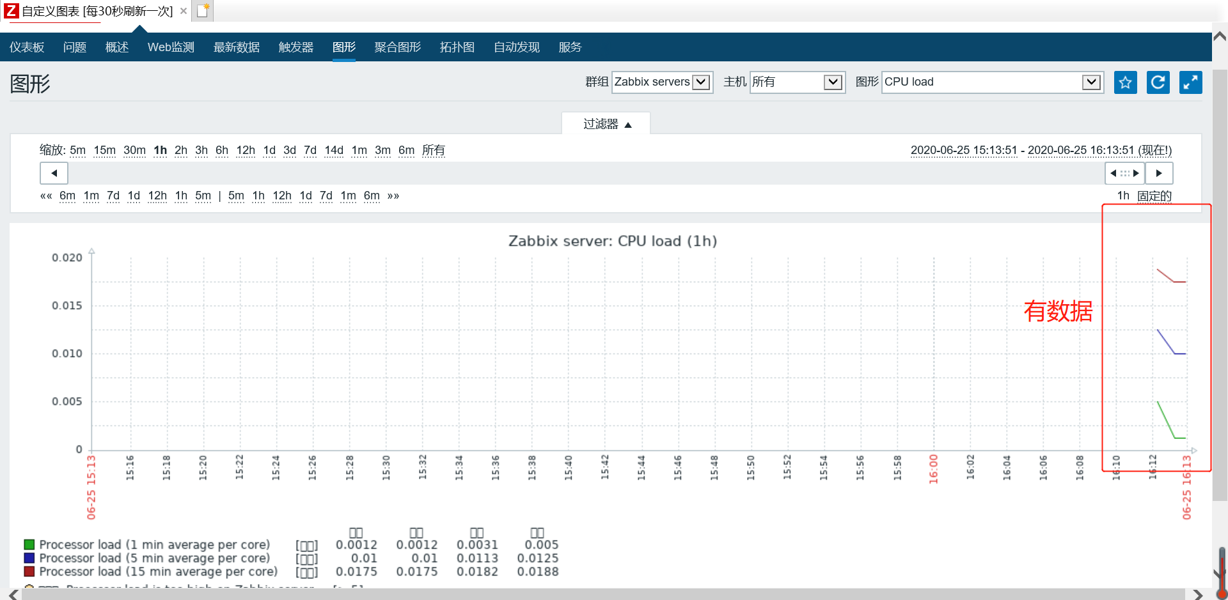Set zoom to 15m

(x=105, y=150)
